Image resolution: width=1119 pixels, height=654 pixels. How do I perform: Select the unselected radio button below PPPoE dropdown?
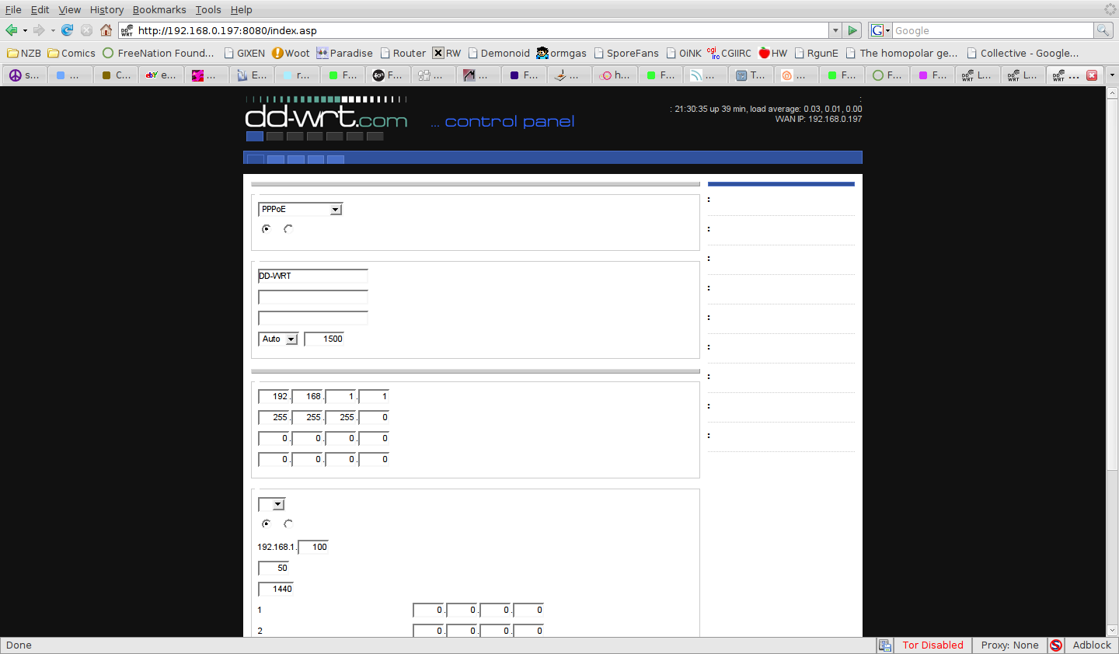(x=288, y=229)
